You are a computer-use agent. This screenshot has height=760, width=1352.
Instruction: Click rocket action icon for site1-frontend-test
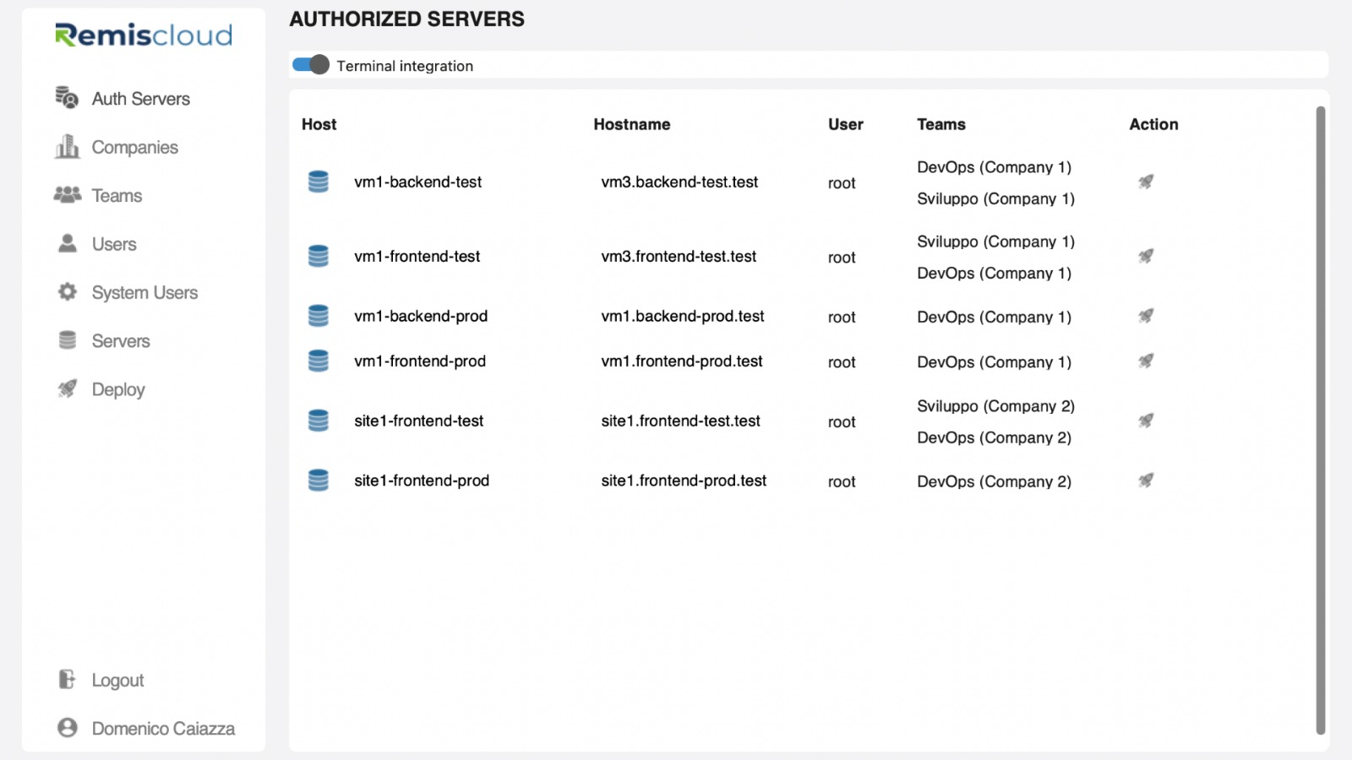point(1146,421)
